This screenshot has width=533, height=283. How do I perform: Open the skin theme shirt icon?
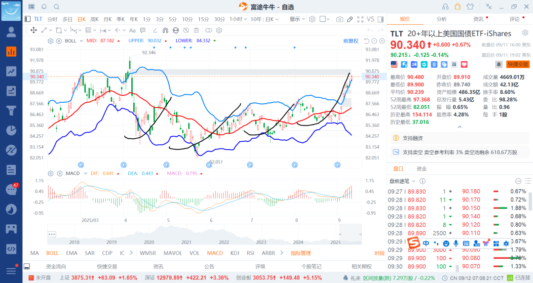click(x=470, y=6)
